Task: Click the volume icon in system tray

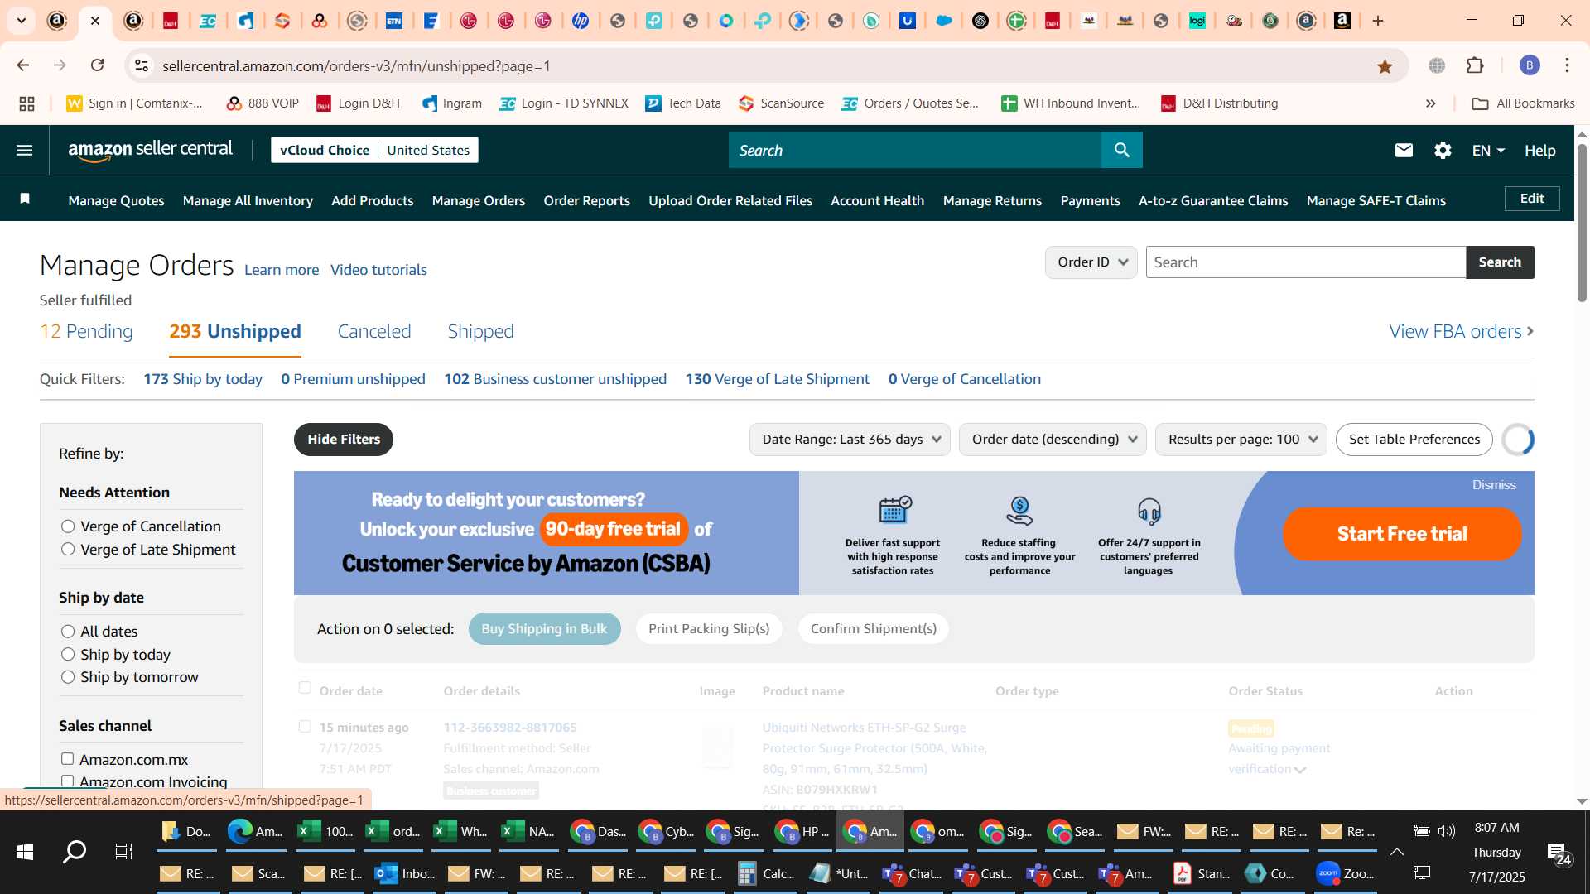Action: (x=1447, y=830)
